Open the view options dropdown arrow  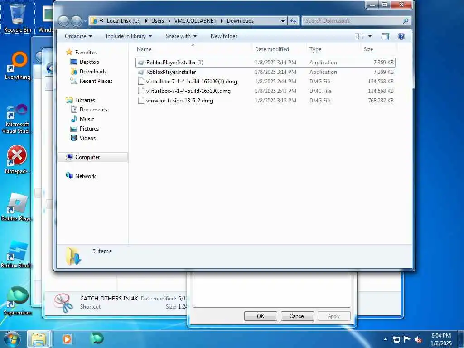click(x=370, y=36)
